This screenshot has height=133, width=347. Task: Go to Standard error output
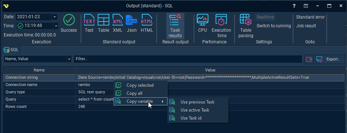[310, 17]
